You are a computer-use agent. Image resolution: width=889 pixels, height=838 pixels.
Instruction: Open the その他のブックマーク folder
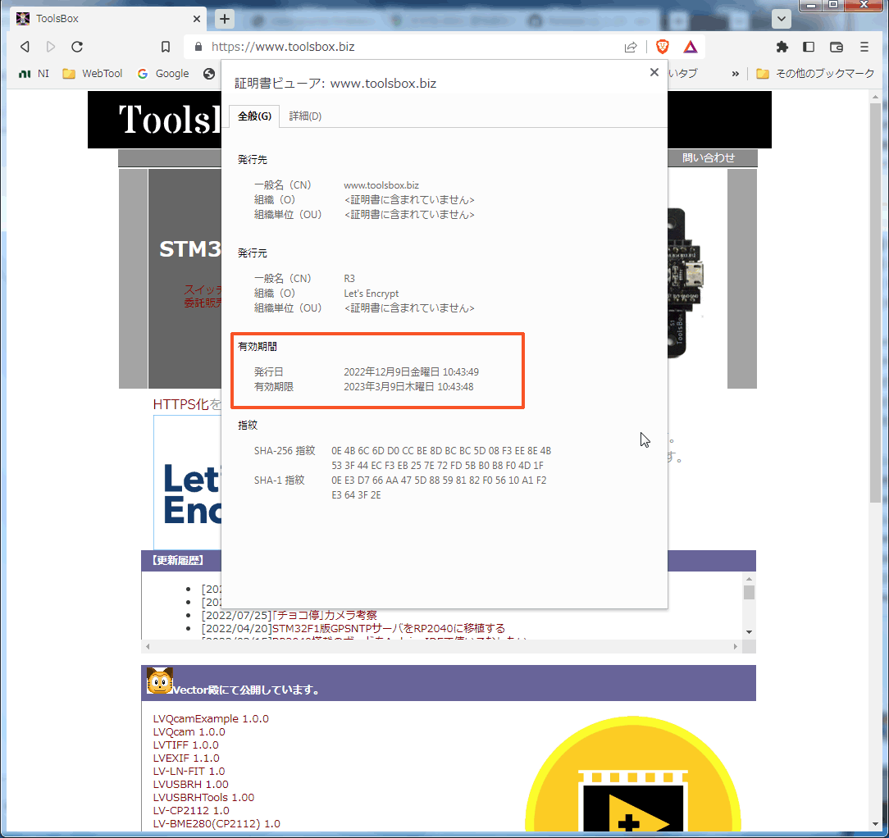point(815,74)
